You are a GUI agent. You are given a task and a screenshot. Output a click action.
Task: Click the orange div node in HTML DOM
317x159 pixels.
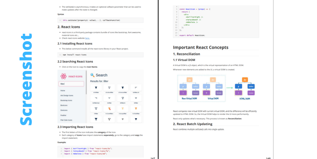point(245,80)
